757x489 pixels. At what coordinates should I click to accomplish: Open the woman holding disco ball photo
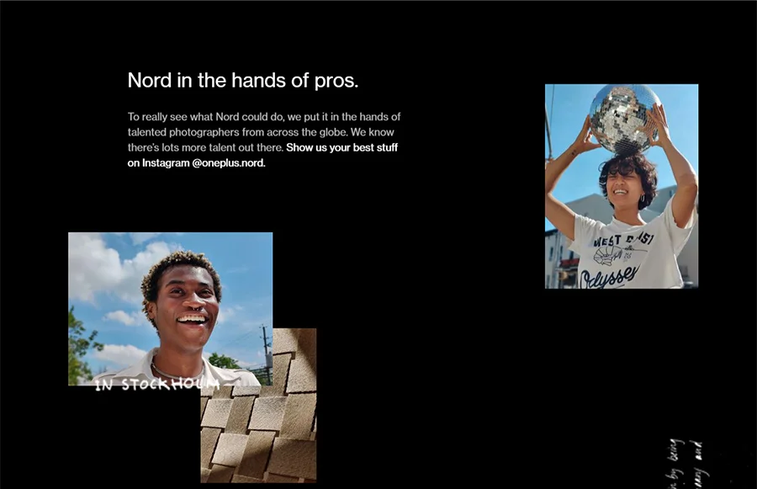coord(622,187)
